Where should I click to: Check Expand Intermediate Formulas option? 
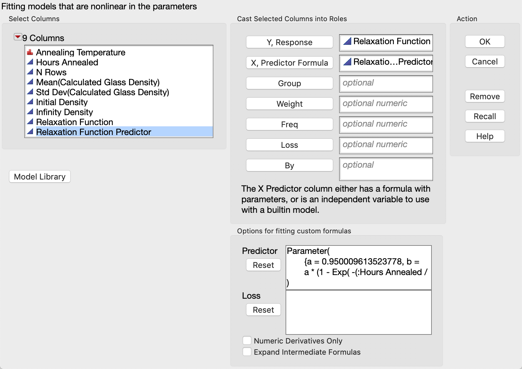[x=247, y=352]
